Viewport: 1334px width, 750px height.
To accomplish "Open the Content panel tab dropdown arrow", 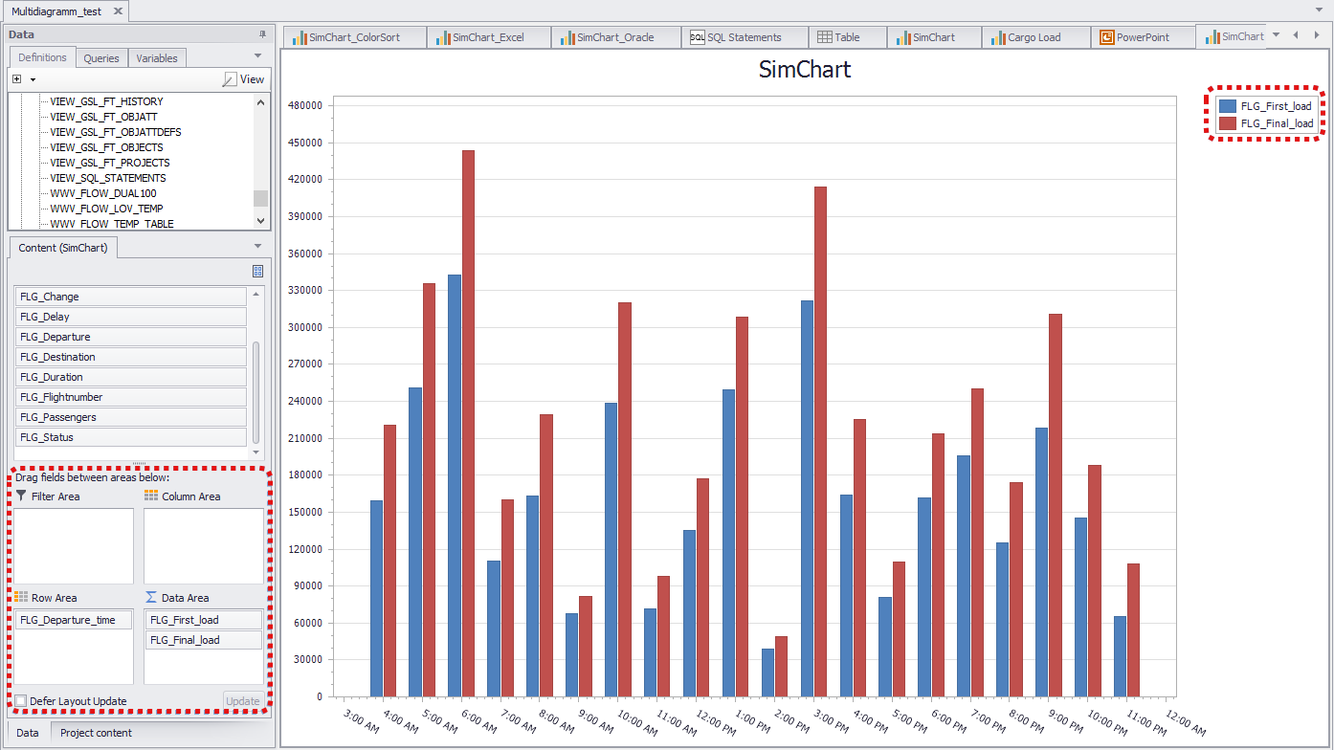I will point(257,247).
